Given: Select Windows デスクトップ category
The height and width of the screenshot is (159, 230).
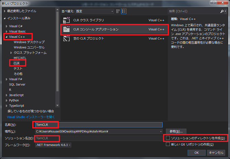Looking at the screenshot, I should [29, 42].
